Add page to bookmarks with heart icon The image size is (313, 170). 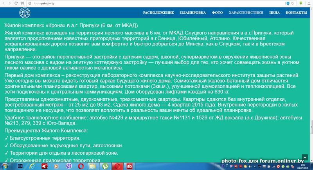[293, 4]
